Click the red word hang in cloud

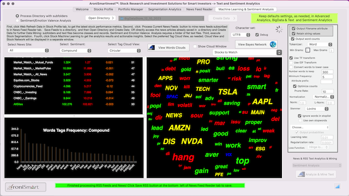183,157
